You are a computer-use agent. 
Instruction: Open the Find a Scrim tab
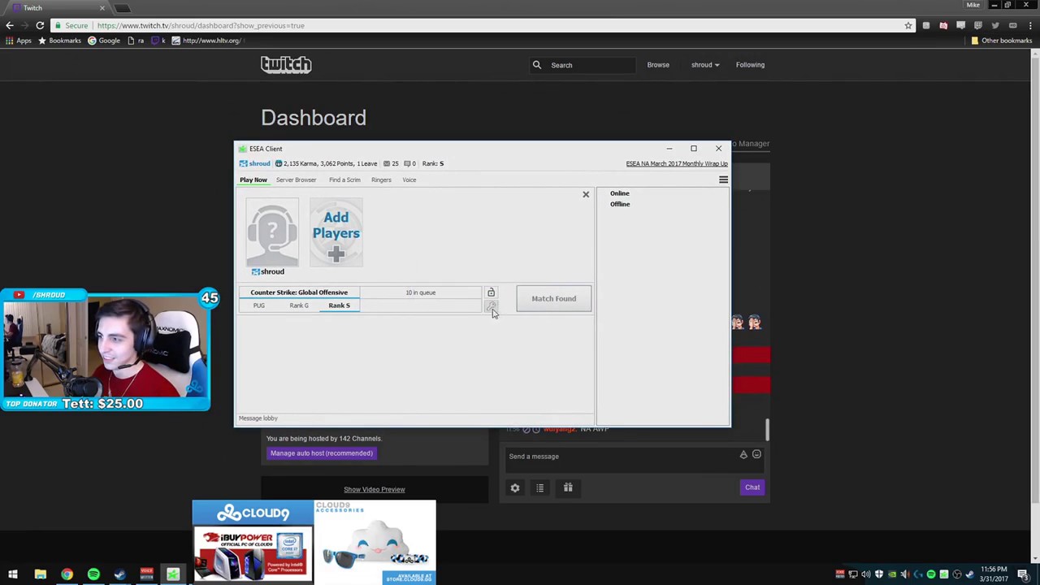point(344,180)
